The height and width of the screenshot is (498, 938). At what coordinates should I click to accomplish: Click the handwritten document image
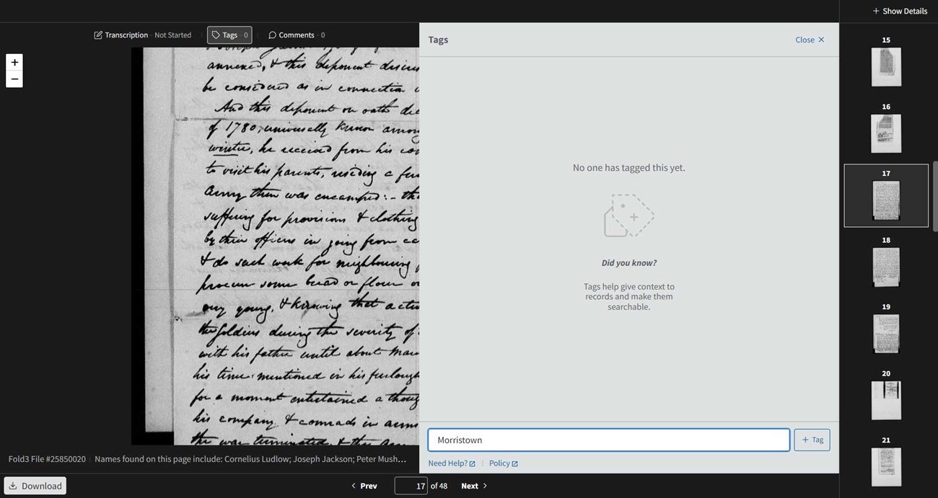point(275,246)
